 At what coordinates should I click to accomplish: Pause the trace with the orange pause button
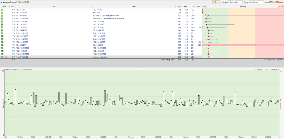coord(215,2)
